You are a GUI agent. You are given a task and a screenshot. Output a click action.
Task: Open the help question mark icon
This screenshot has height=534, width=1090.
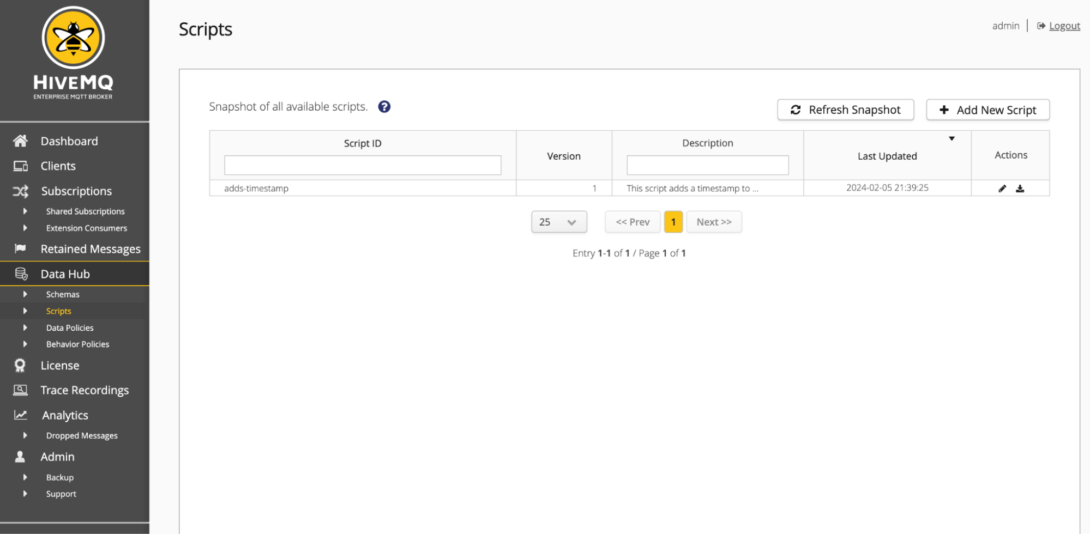tap(384, 107)
